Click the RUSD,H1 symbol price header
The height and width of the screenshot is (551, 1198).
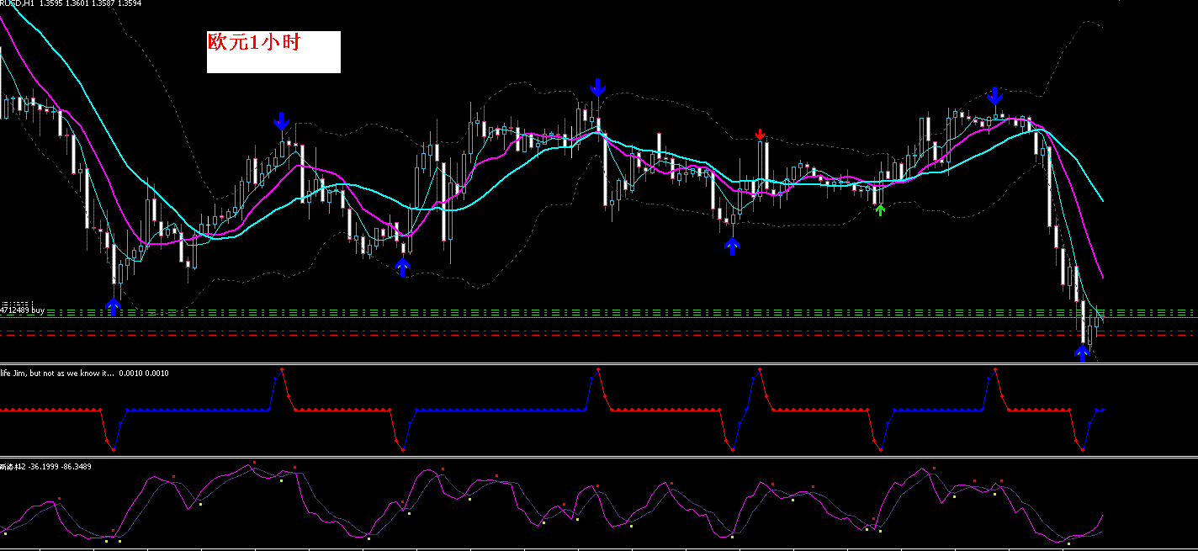tap(71, 3)
